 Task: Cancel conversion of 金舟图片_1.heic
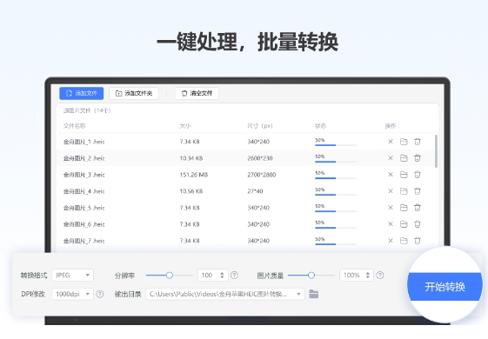pyautogui.click(x=391, y=142)
